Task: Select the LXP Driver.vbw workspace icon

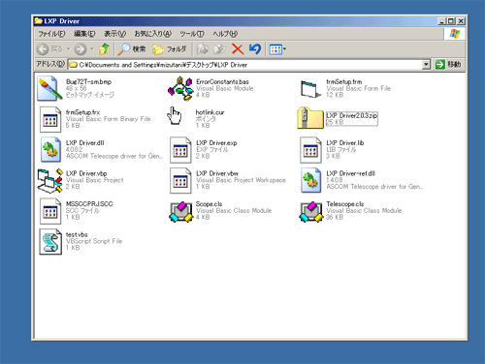Action: 180,180
